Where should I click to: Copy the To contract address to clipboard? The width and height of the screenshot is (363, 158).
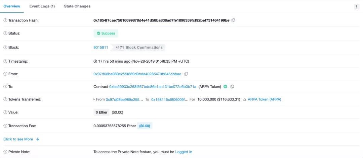click(x=232, y=86)
